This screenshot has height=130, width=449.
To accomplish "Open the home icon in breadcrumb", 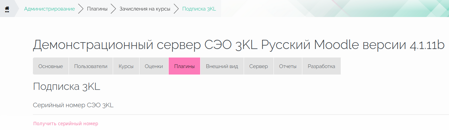I will point(7,9).
